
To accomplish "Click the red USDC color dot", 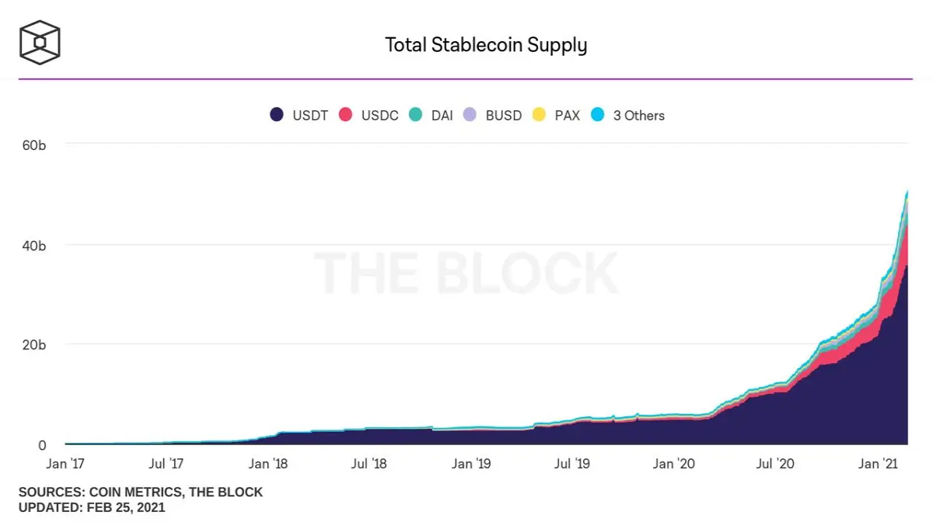I will click(345, 115).
